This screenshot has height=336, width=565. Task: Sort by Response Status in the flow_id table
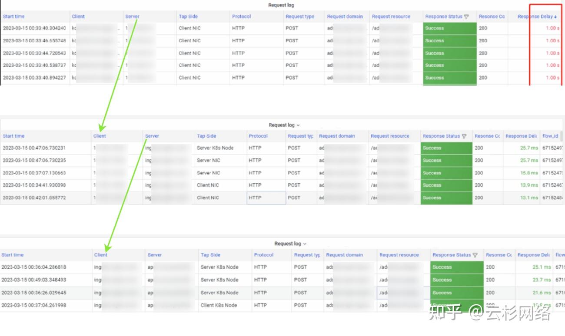(x=442, y=136)
